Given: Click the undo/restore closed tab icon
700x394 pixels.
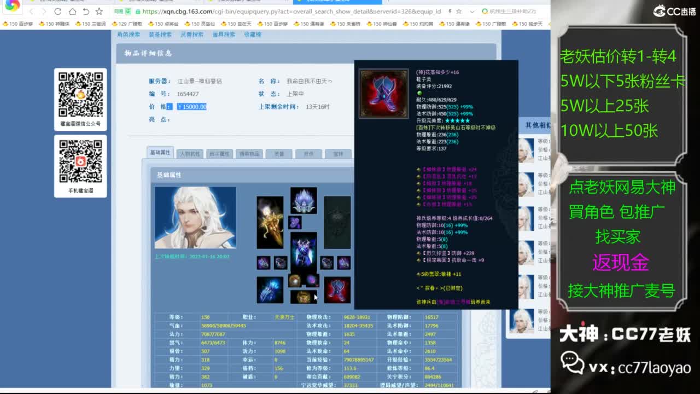Looking at the screenshot, I should (86, 11).
